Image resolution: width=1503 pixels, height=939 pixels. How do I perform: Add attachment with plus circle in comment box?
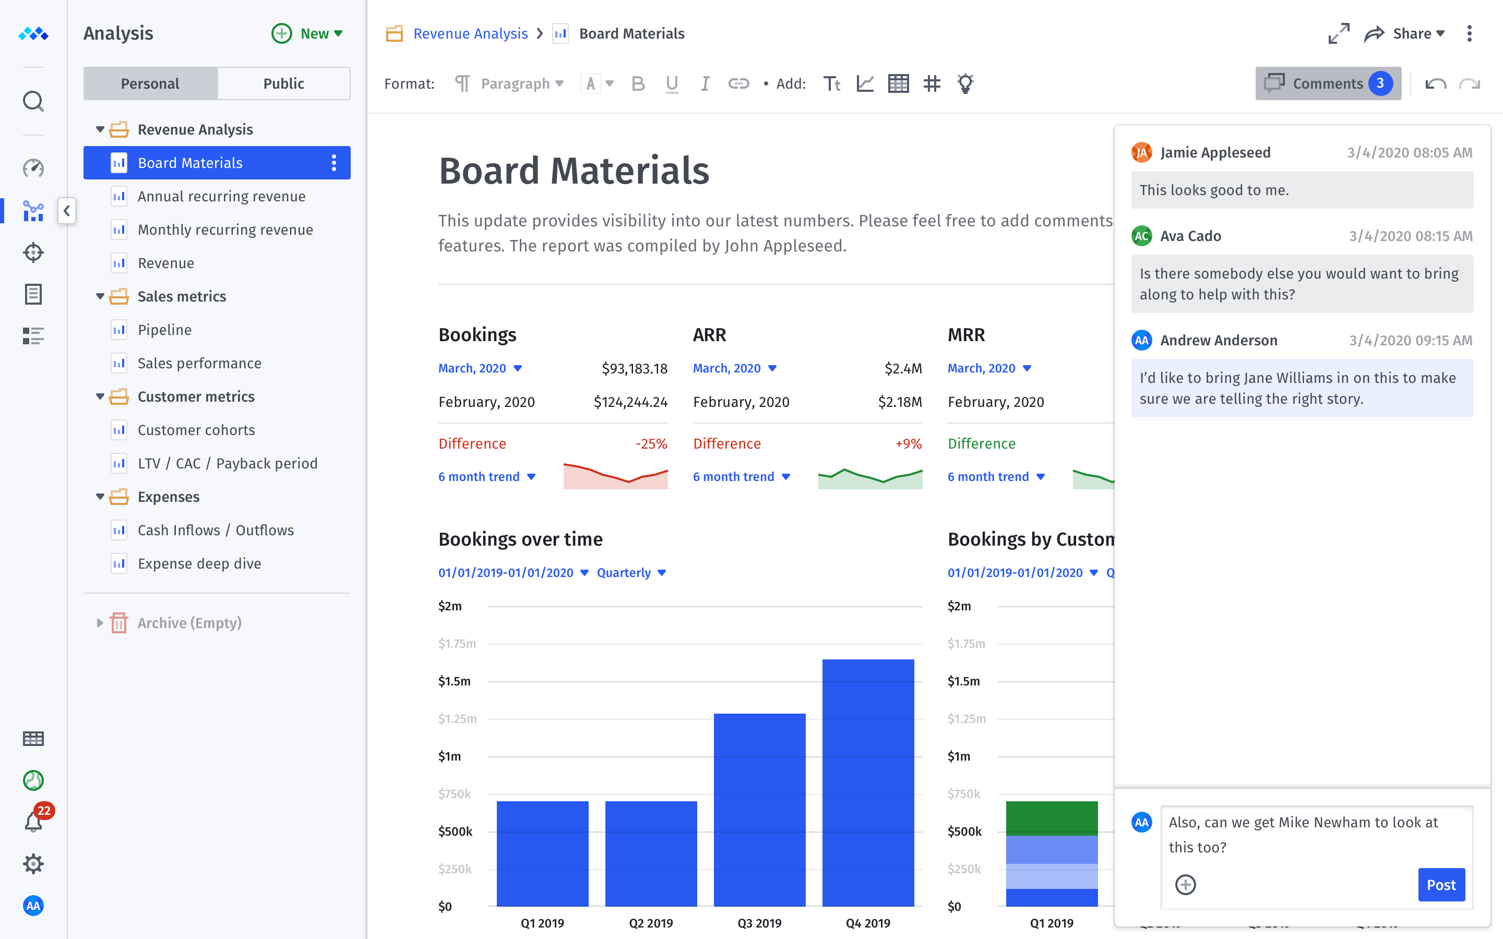(1185, 884)
